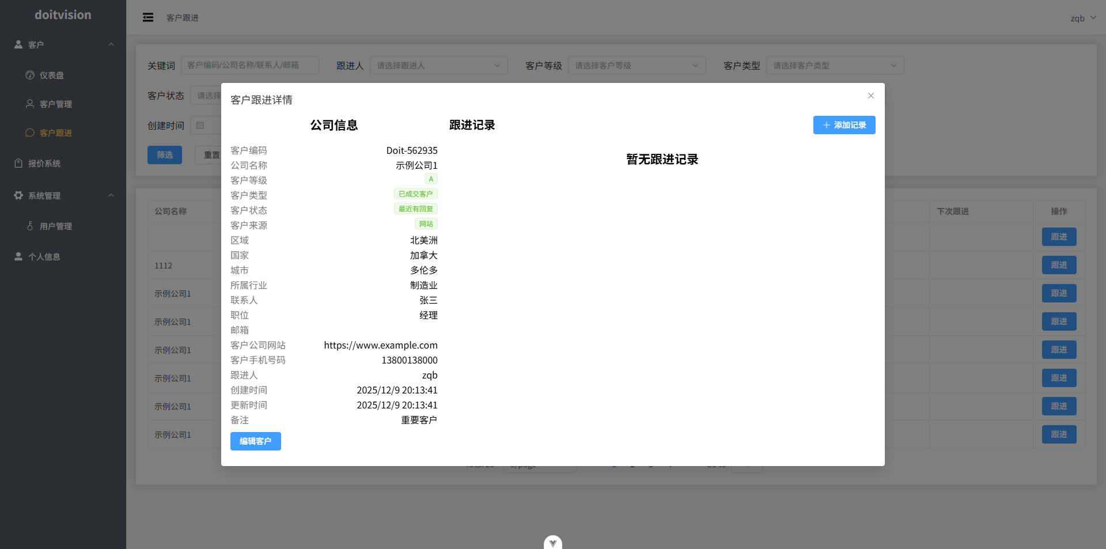This screenshot has width=1106, height=549.
Task: Click the 筛选 filter button
Action: tap(165, 155)
